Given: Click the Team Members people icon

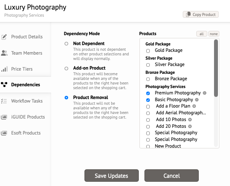Looking at the screenshot, I should tap(4, 53).
